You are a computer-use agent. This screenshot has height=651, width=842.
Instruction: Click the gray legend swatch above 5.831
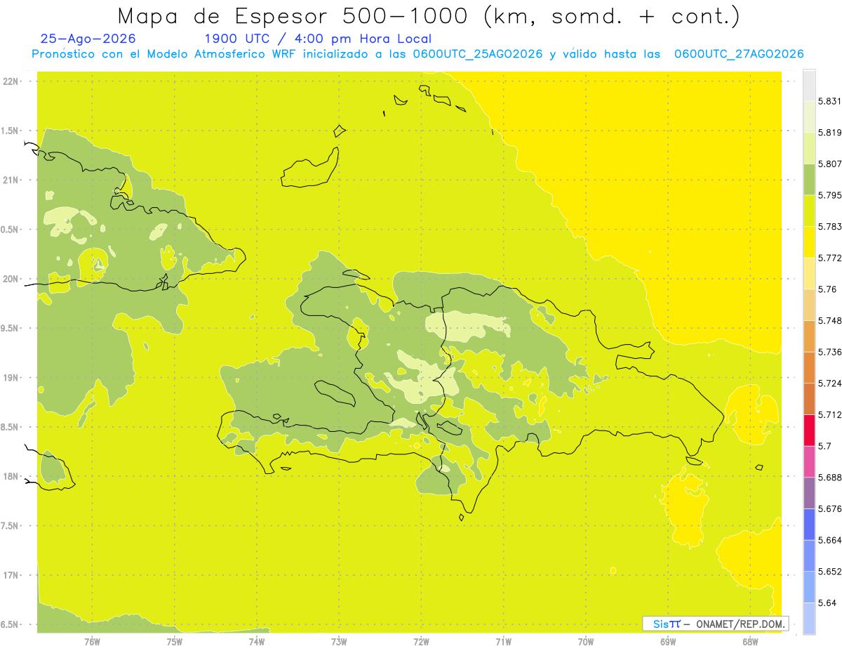(x=809, y=85)
